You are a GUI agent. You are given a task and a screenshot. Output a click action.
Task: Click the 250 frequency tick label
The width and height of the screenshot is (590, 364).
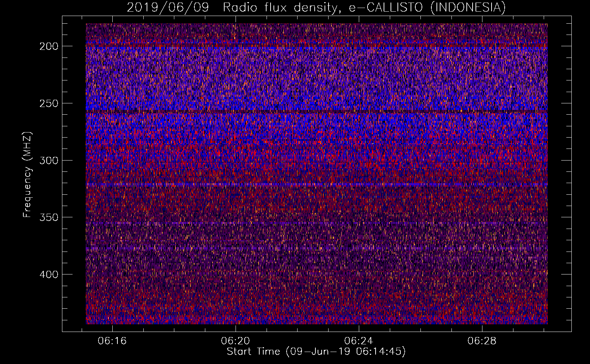(x=48, y=103)
